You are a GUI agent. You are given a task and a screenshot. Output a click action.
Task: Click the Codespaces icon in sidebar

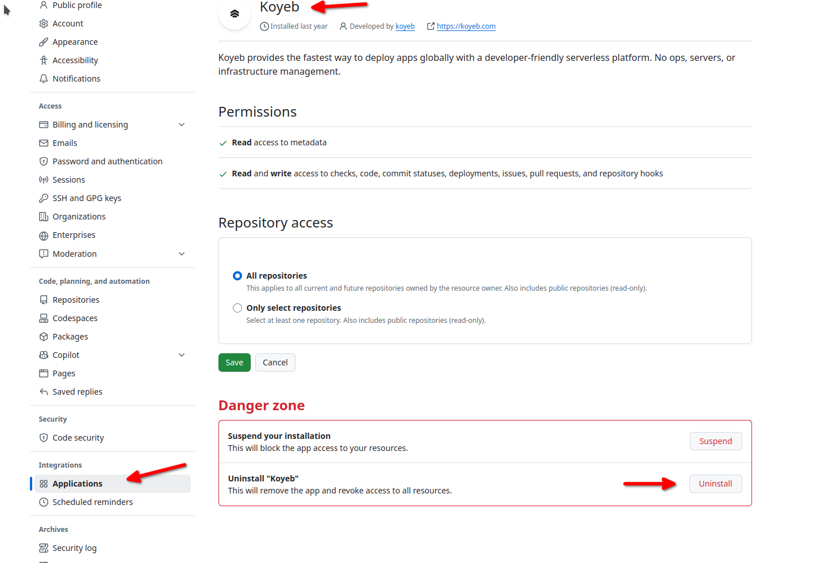(44, 318)
